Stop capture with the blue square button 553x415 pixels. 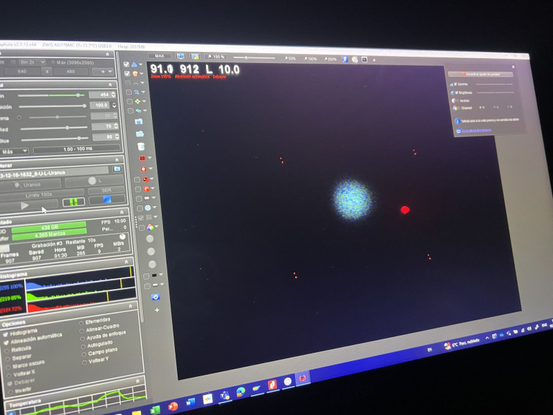pos(107,200)
